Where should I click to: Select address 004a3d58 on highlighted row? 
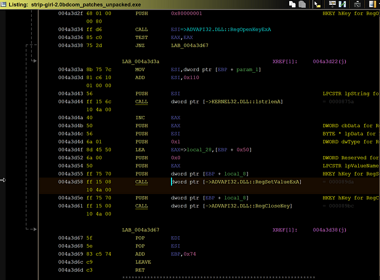pos(71,182)
